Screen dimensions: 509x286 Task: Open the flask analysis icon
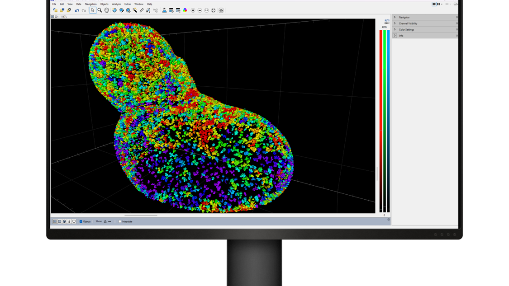point(164,10)
